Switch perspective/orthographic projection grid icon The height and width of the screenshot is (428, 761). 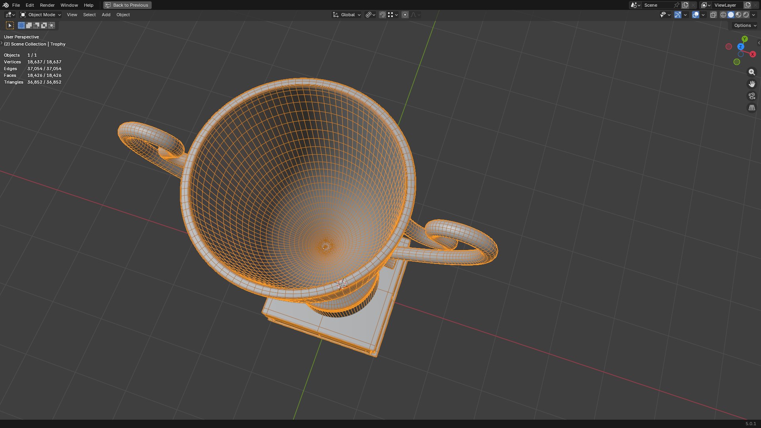(751, 108)
